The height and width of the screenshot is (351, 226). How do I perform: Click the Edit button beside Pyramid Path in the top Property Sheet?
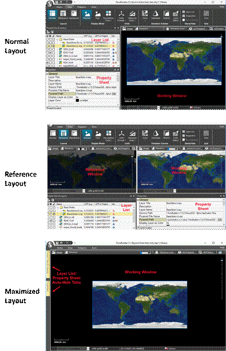114,94
